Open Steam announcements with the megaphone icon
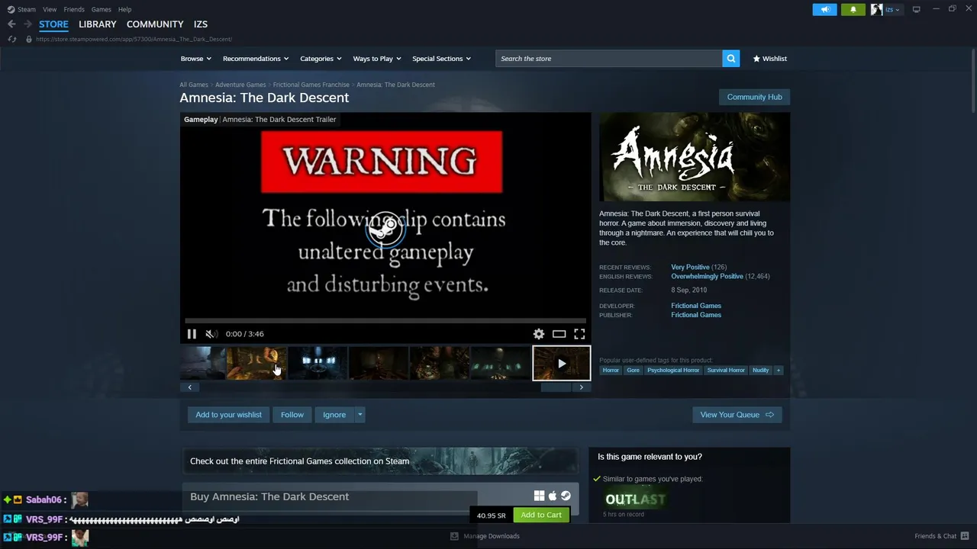 click(x=824, y=9)
